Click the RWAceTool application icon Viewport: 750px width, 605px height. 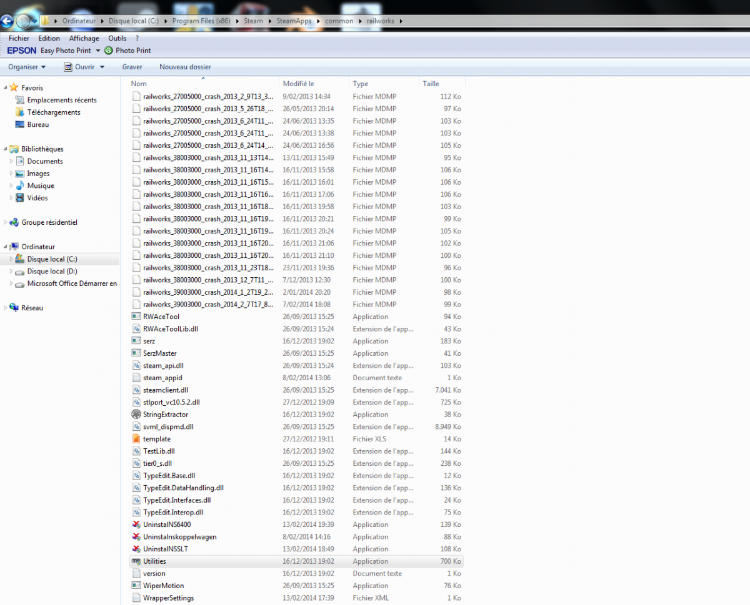136,317
